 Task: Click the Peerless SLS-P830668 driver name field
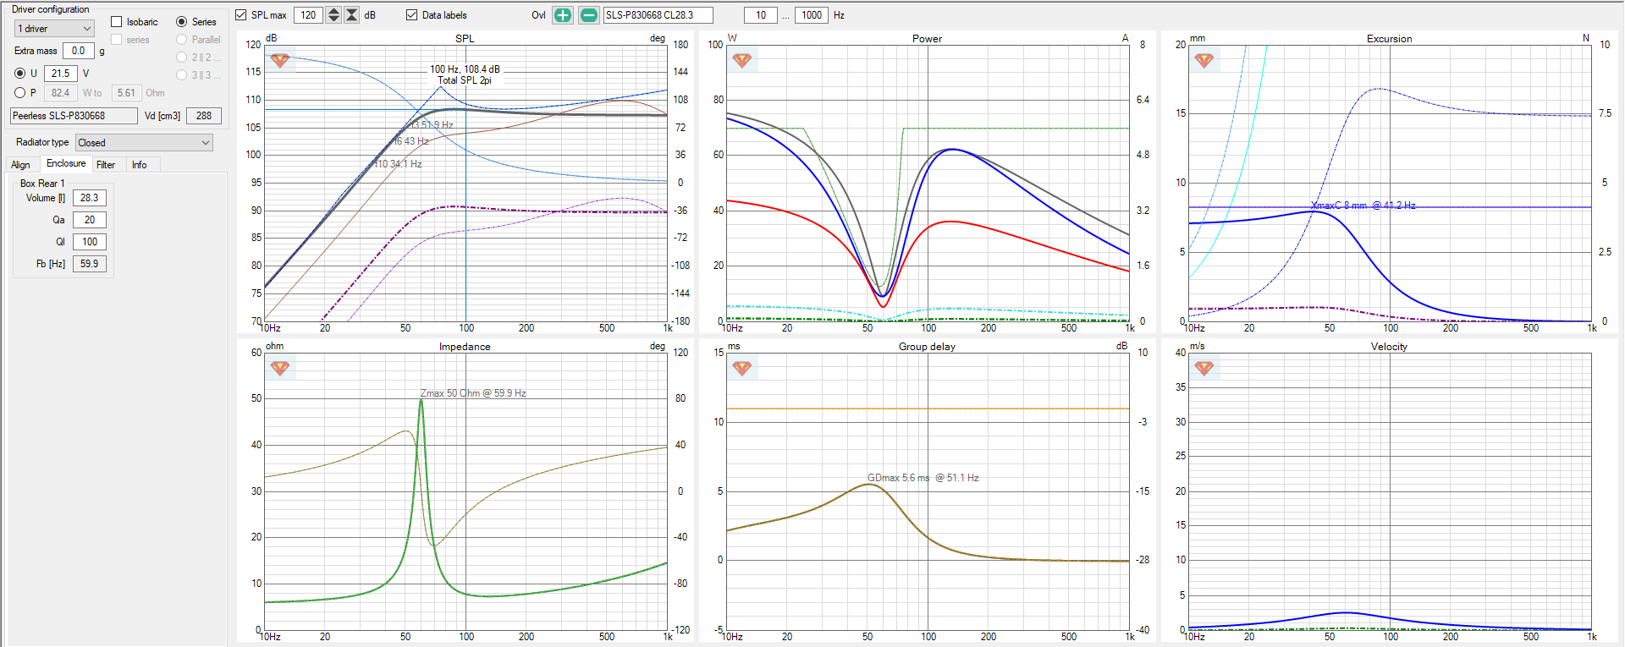click(x=74, y=116)
